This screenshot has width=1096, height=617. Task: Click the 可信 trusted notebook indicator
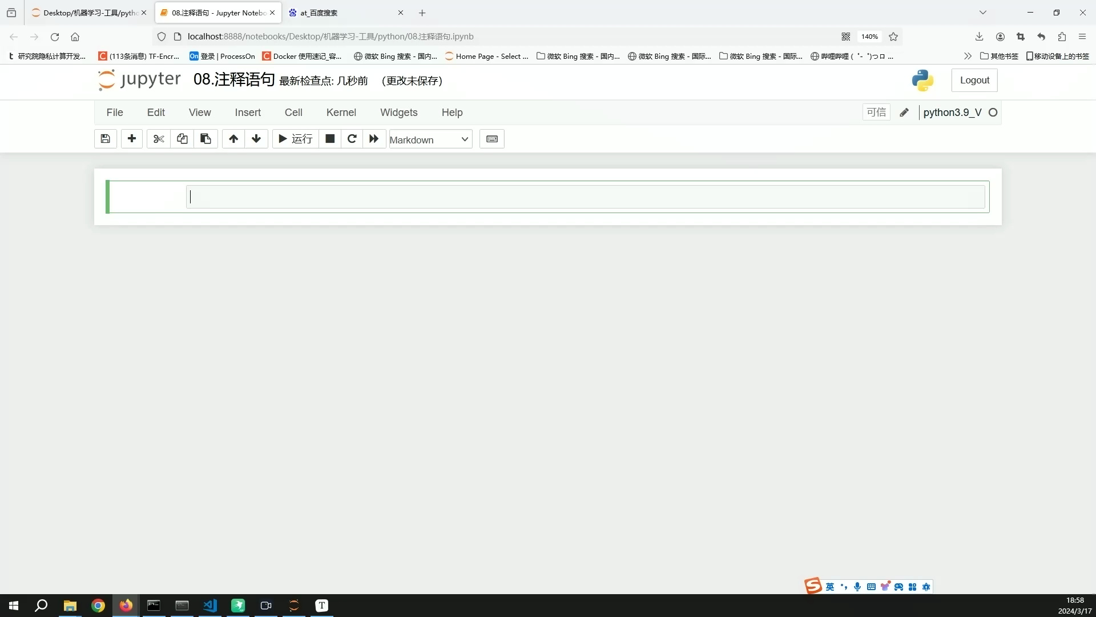point(876,113)
